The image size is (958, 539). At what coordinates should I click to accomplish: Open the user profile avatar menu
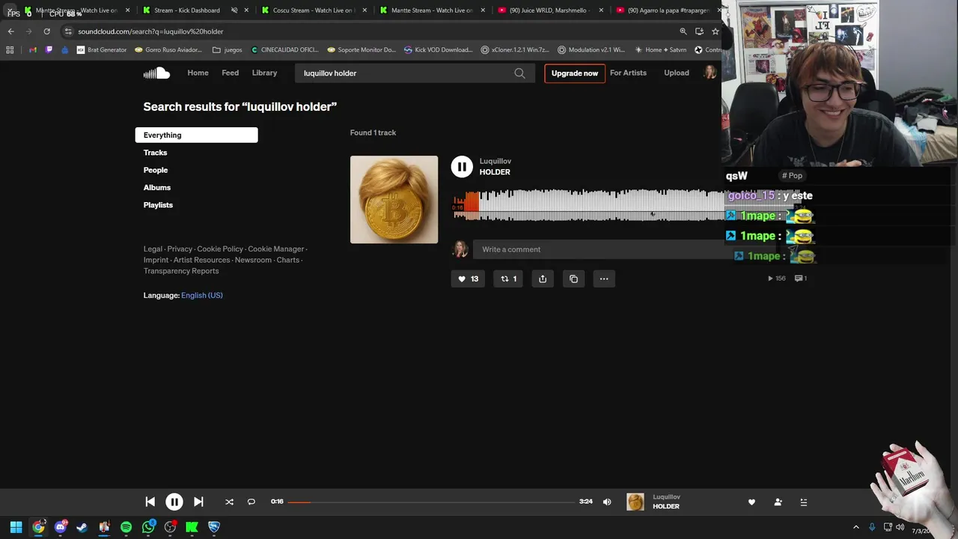[710, 73]
